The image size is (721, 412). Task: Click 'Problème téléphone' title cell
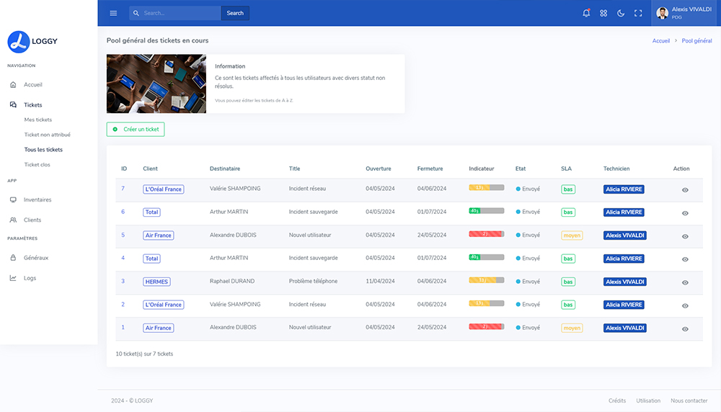[313, 281]
